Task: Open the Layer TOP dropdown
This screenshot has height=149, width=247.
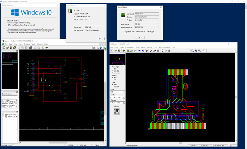Action: pos(124,92)
